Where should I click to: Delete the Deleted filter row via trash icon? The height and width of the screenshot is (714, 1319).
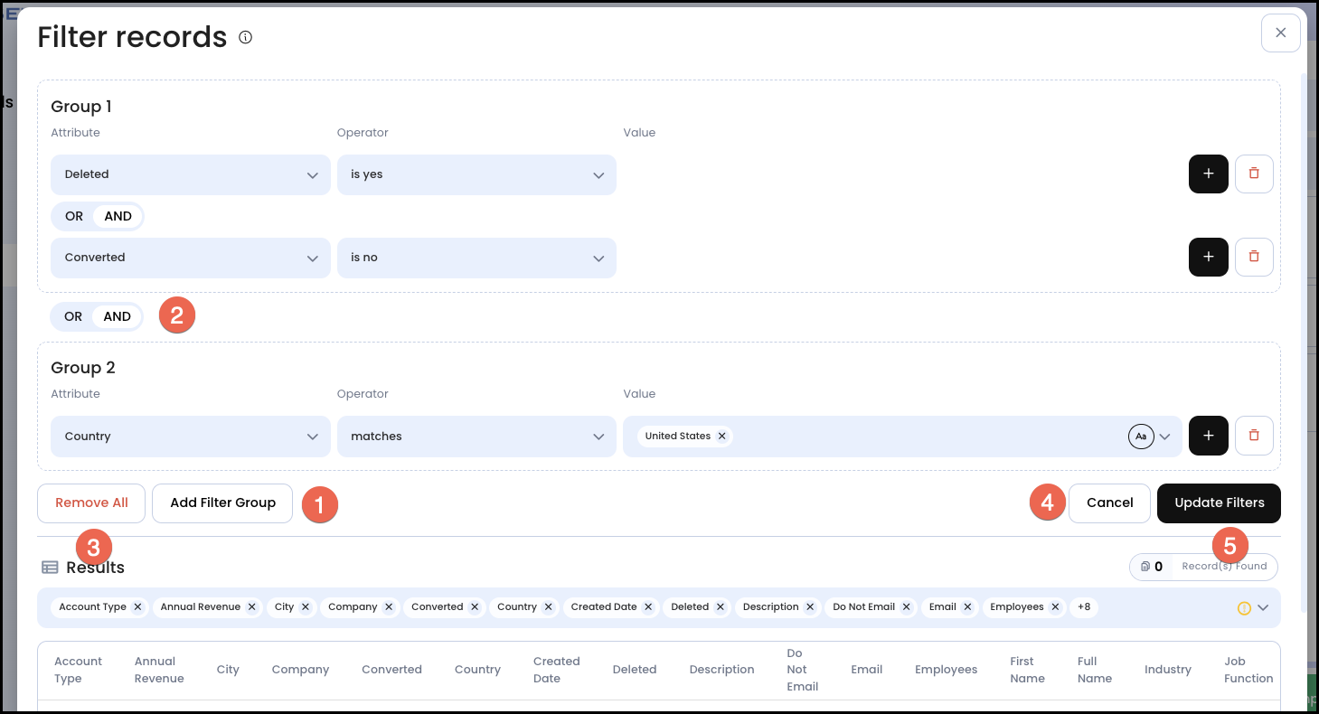(x=1254, y=174)
